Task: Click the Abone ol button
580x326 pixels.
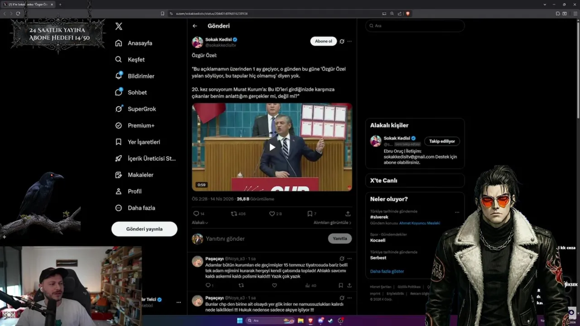Action: (x=324, y=41)
